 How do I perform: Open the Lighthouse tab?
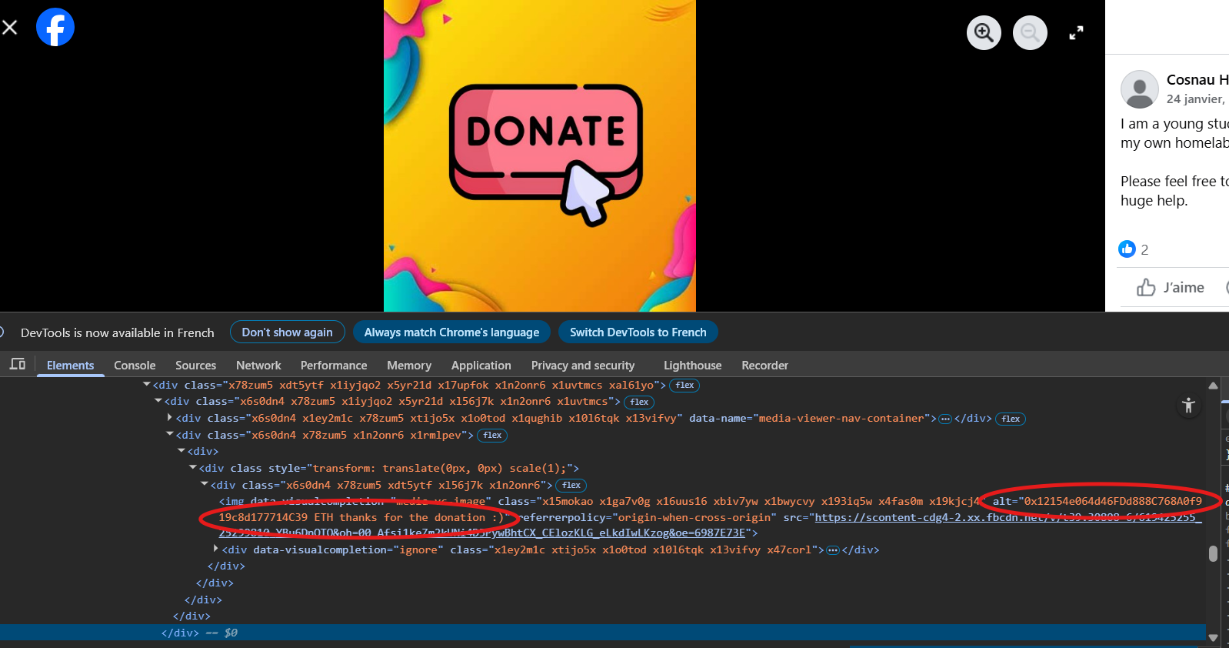coord(692,366)
